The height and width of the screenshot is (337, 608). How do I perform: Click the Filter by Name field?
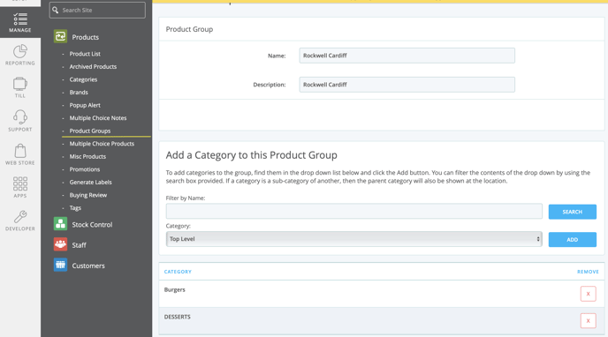pyautogui.click(x=354, y=211)
